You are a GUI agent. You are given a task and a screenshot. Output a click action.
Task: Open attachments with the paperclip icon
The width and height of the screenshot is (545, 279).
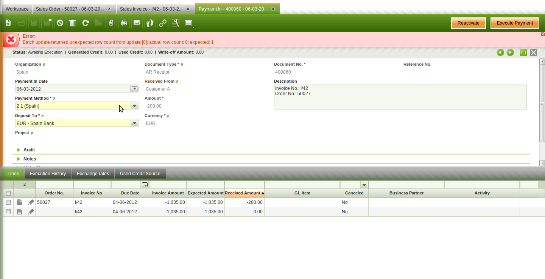point(111,23)
